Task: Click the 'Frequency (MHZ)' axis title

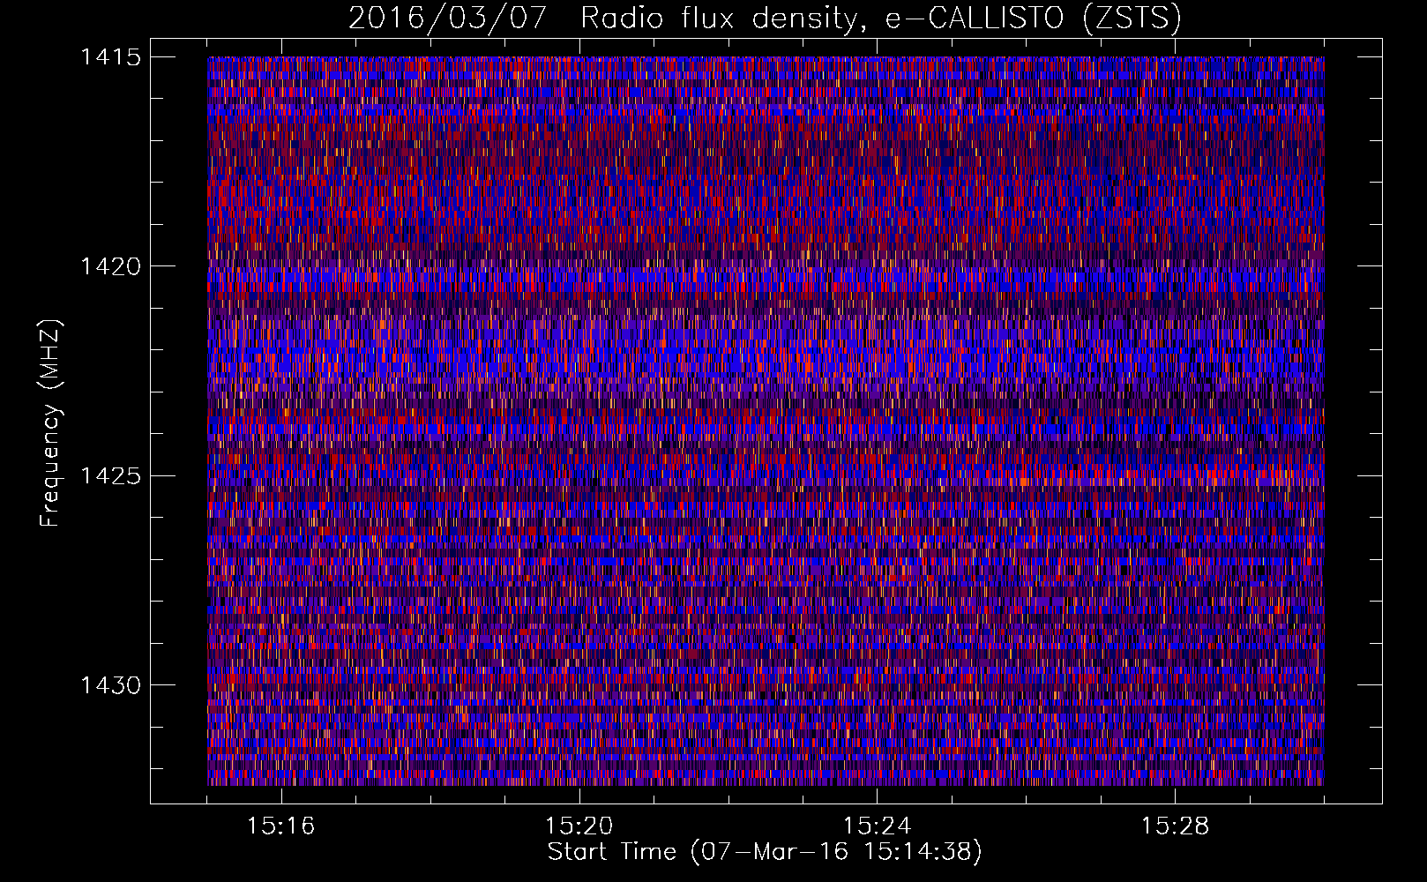Action: [x=51, y=422]
